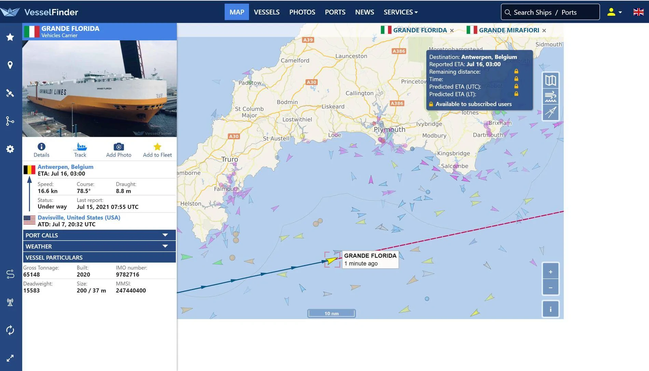Open the user account menu

pyautogui.click(x=614, y=12)
